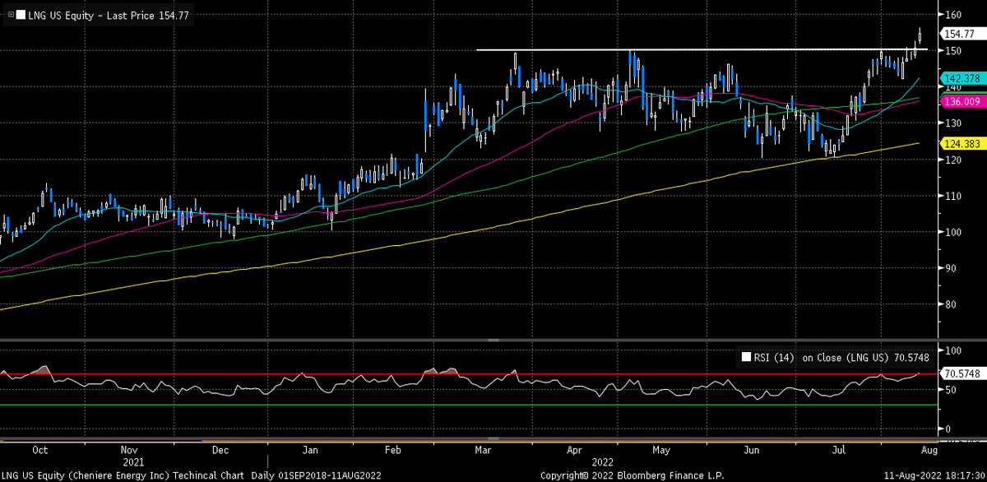Click the 110 price axis label
This screenshot has width=987, height=482.
[x=953, y=196]
